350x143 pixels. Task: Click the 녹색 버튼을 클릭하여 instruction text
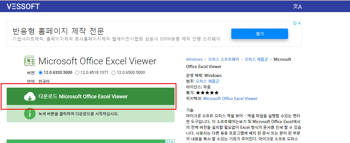coord(78,114)
